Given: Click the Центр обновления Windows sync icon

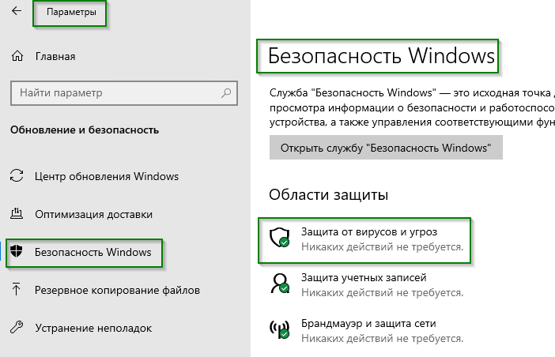Looking at the screenshot, I should point(17,176).
